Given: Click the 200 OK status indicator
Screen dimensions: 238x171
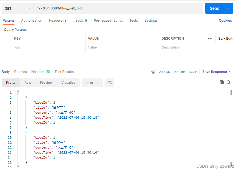Looking at the screenshot, I should click(164, 72).
